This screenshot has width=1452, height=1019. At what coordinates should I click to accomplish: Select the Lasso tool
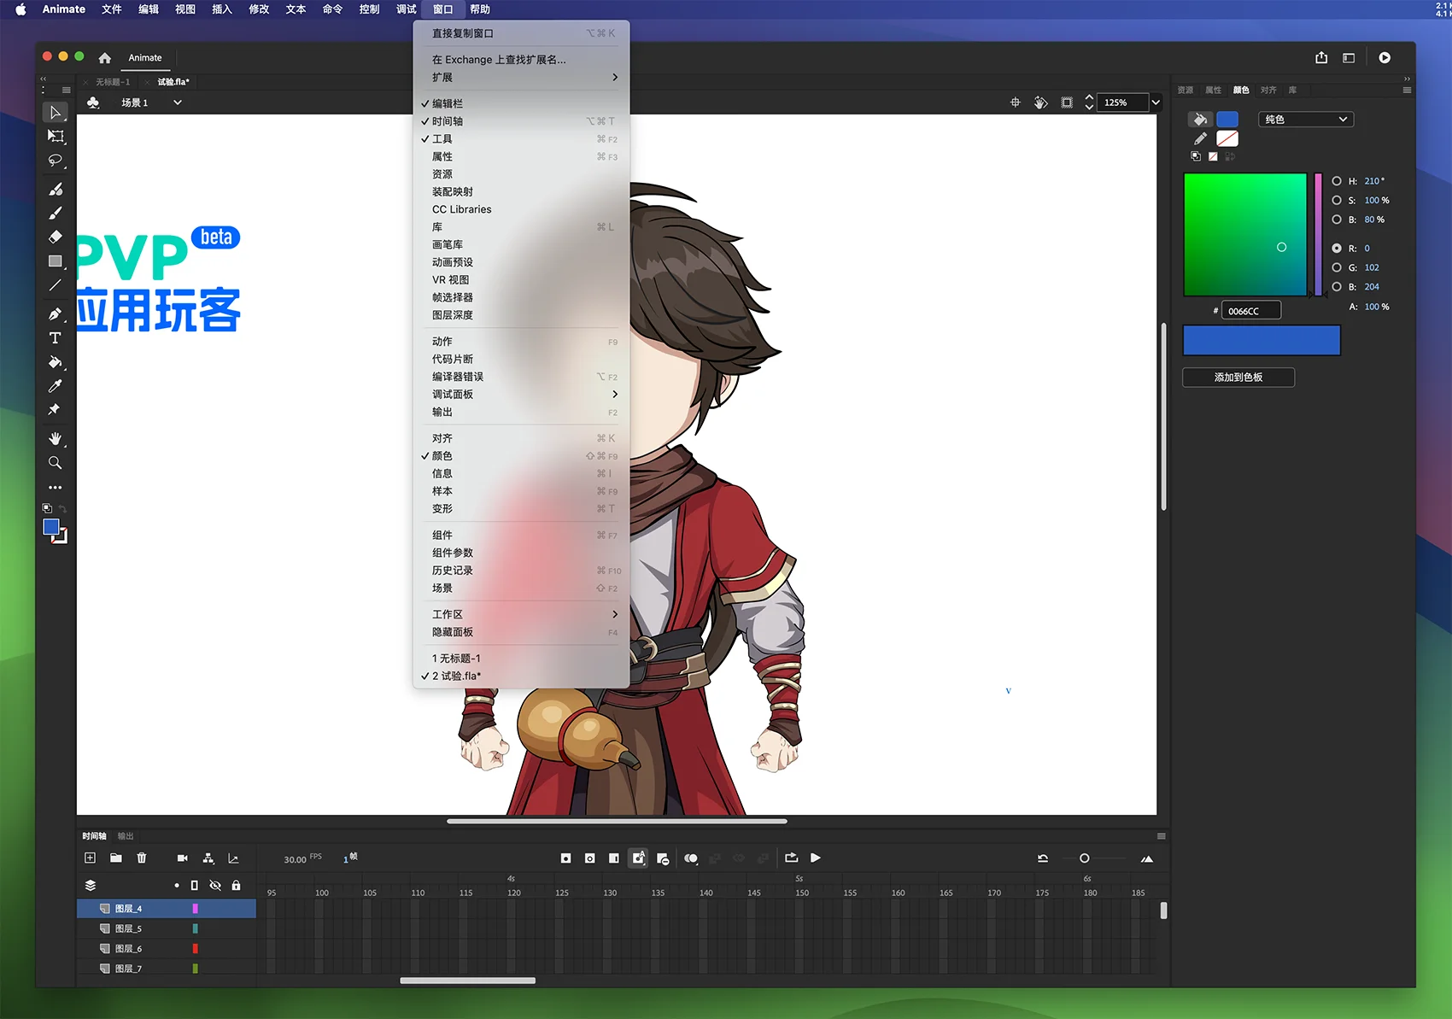(x=56, y=161)
